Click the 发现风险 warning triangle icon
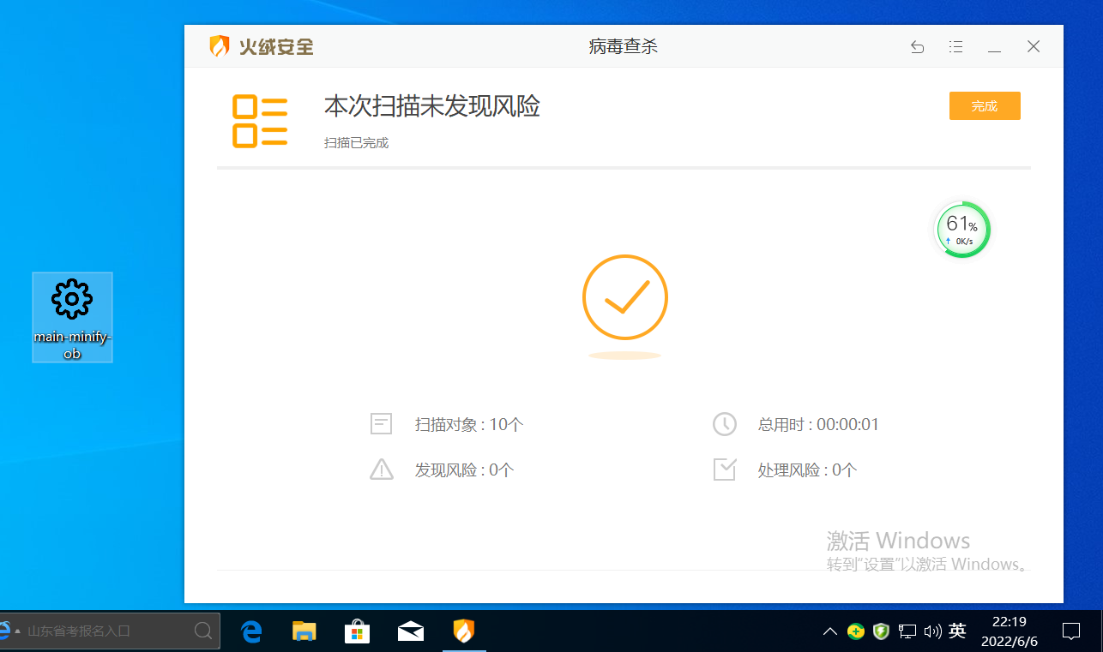 pyautogui.click(x=381, y=470)
